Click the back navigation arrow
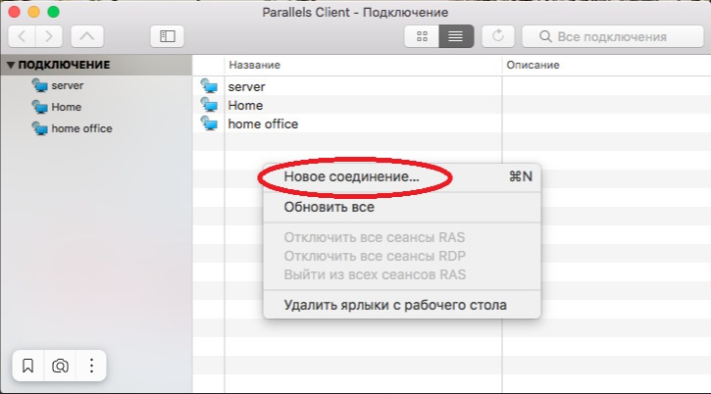 pos(24,36)
